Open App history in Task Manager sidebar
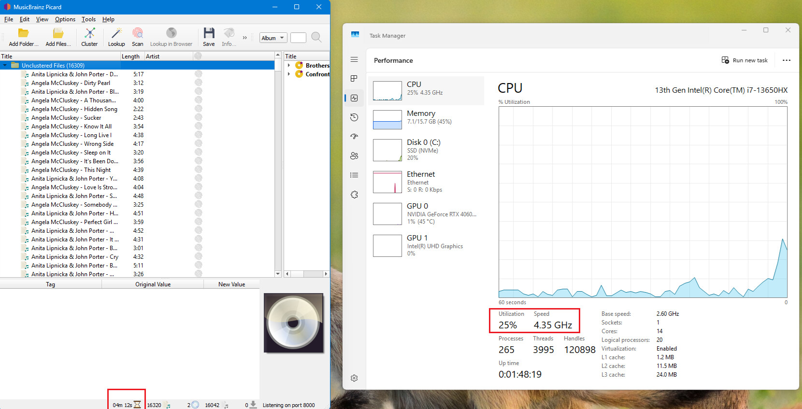Screen dimensions: 802x409 click(354, 117)
